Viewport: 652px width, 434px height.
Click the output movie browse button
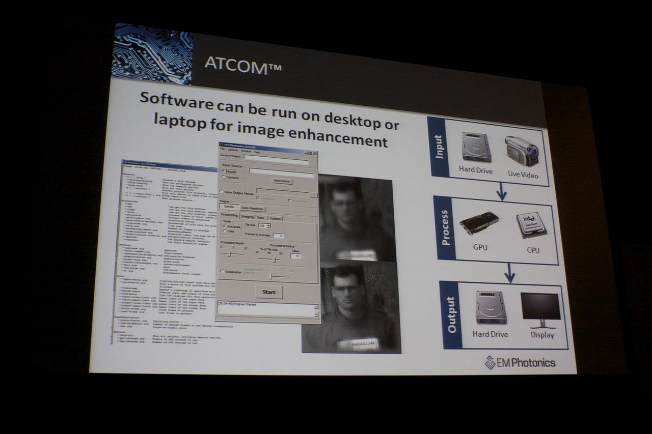coord(314,195)
